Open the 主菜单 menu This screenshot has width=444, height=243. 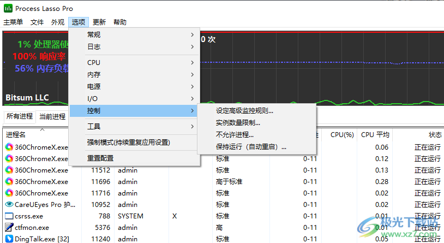[13, 22]
